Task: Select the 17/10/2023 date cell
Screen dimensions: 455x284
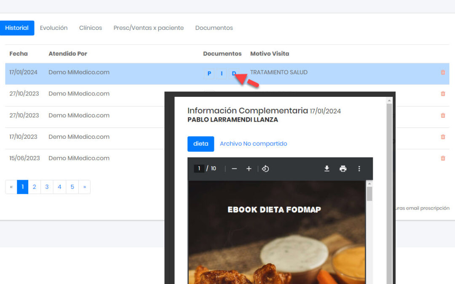Action: pos(23,137)
